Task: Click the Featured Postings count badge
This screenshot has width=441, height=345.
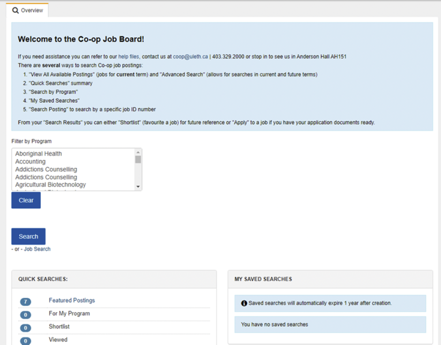Action: coord(26,301)
